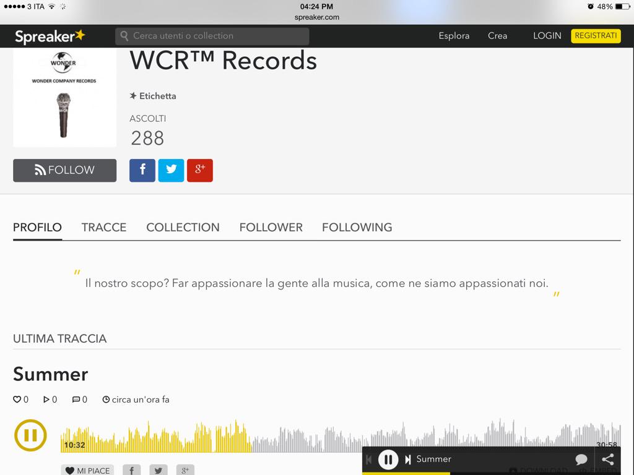Open comments bubble in mini player
Screen dimensions: 634x475
click(x=581, y=460)
